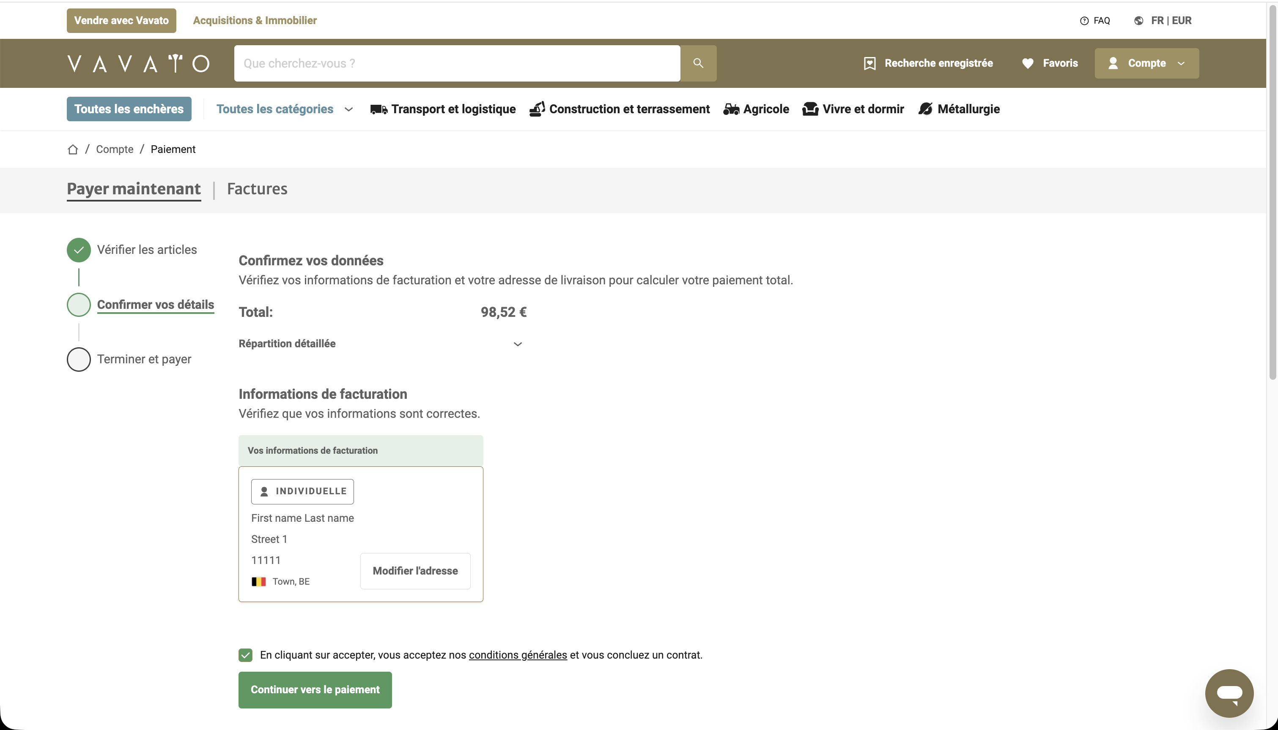
Task: Click Continuer vers le paiement button
Action: 315,690
